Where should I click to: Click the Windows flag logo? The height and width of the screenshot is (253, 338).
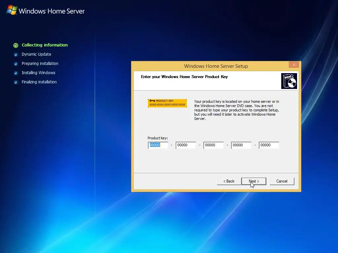(x=12, y=10)
